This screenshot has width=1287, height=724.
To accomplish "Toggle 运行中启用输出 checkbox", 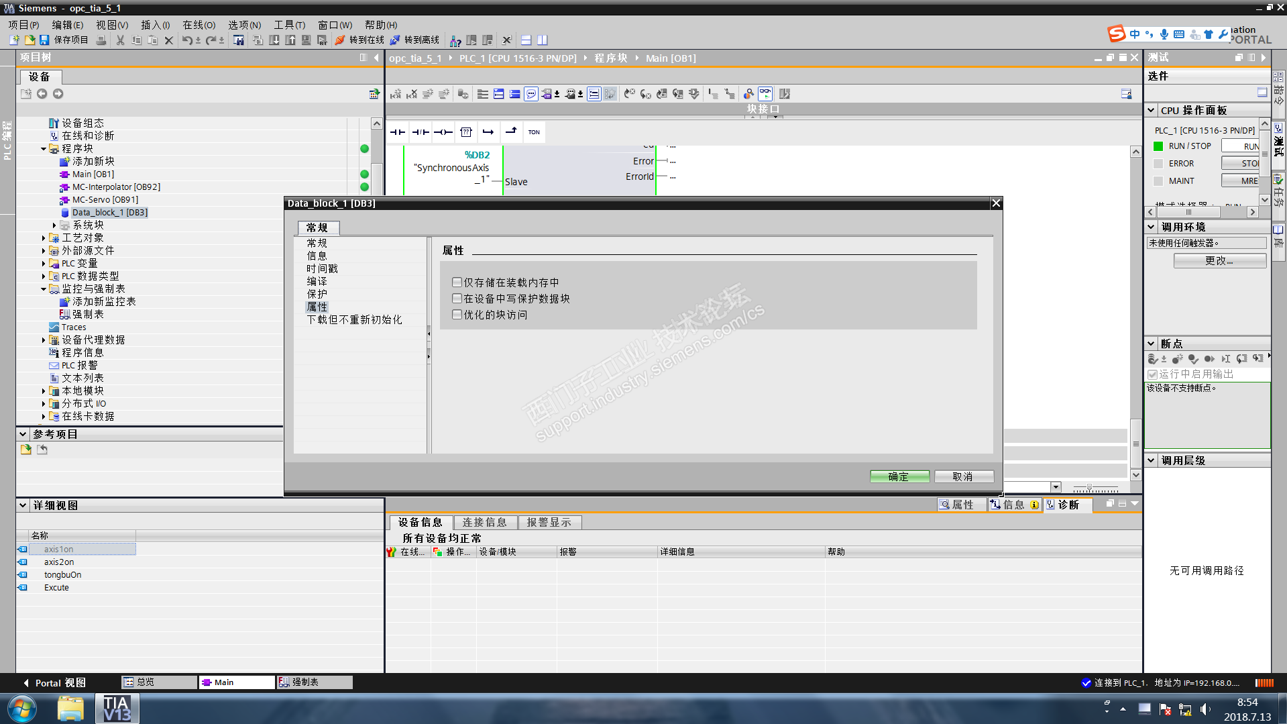I will pos(1152,374).
